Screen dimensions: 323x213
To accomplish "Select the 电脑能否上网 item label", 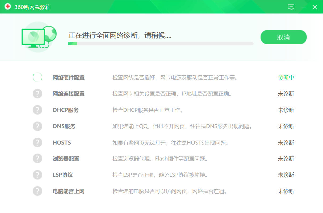I will click(x=69, y=191).
